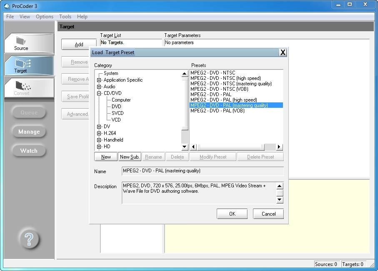This screenshot has width=378, height=271.
Task: Click the description box scroll up arrow
Action: coord(279,186)
